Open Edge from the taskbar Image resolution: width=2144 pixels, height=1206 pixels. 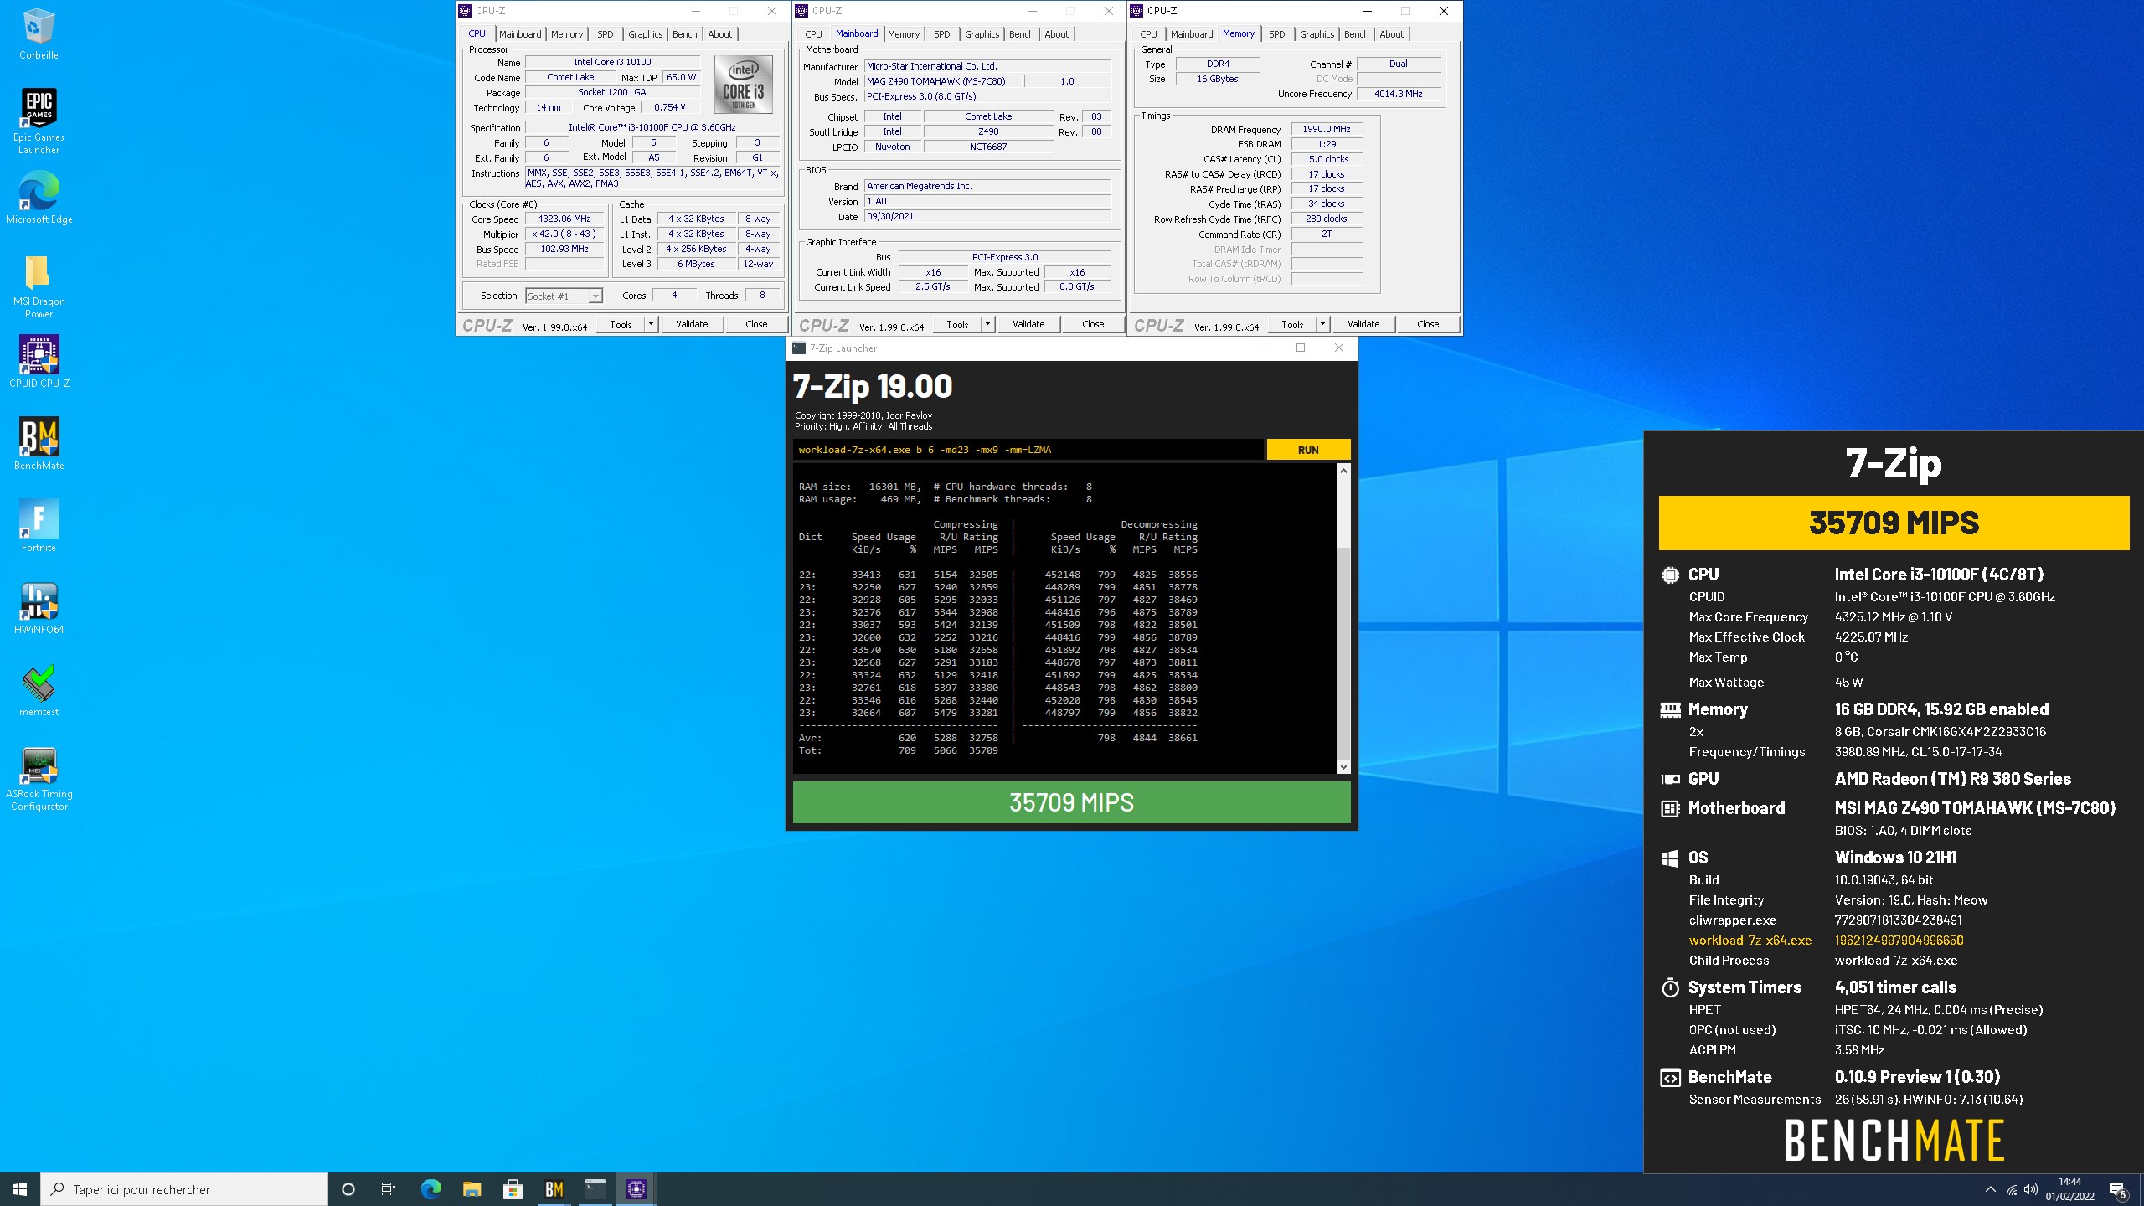coord(430,1189)
